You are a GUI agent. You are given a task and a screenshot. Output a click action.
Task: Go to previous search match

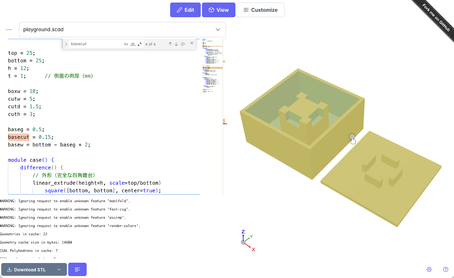coord(170,44)
